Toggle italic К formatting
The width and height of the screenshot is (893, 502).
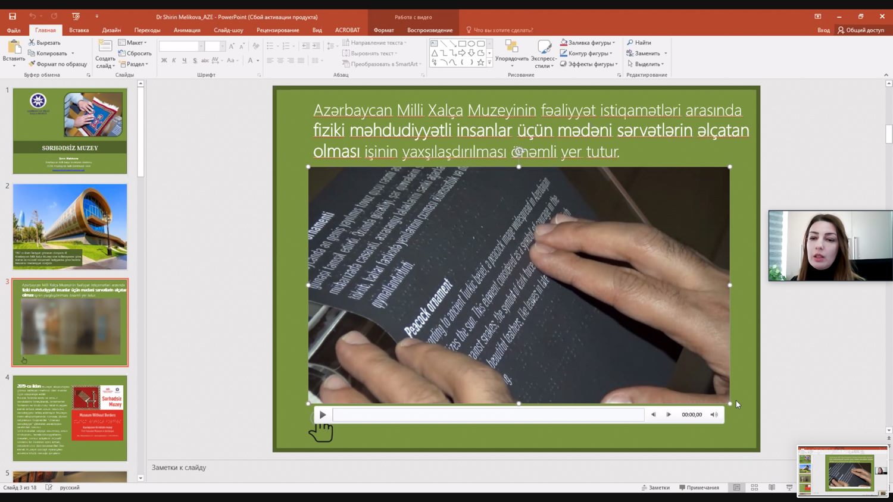pos(174,61)
